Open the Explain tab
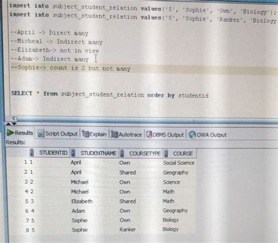278x243 pixels. click(94, 134)
